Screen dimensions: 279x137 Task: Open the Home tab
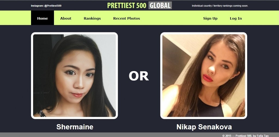pos(42,18)
